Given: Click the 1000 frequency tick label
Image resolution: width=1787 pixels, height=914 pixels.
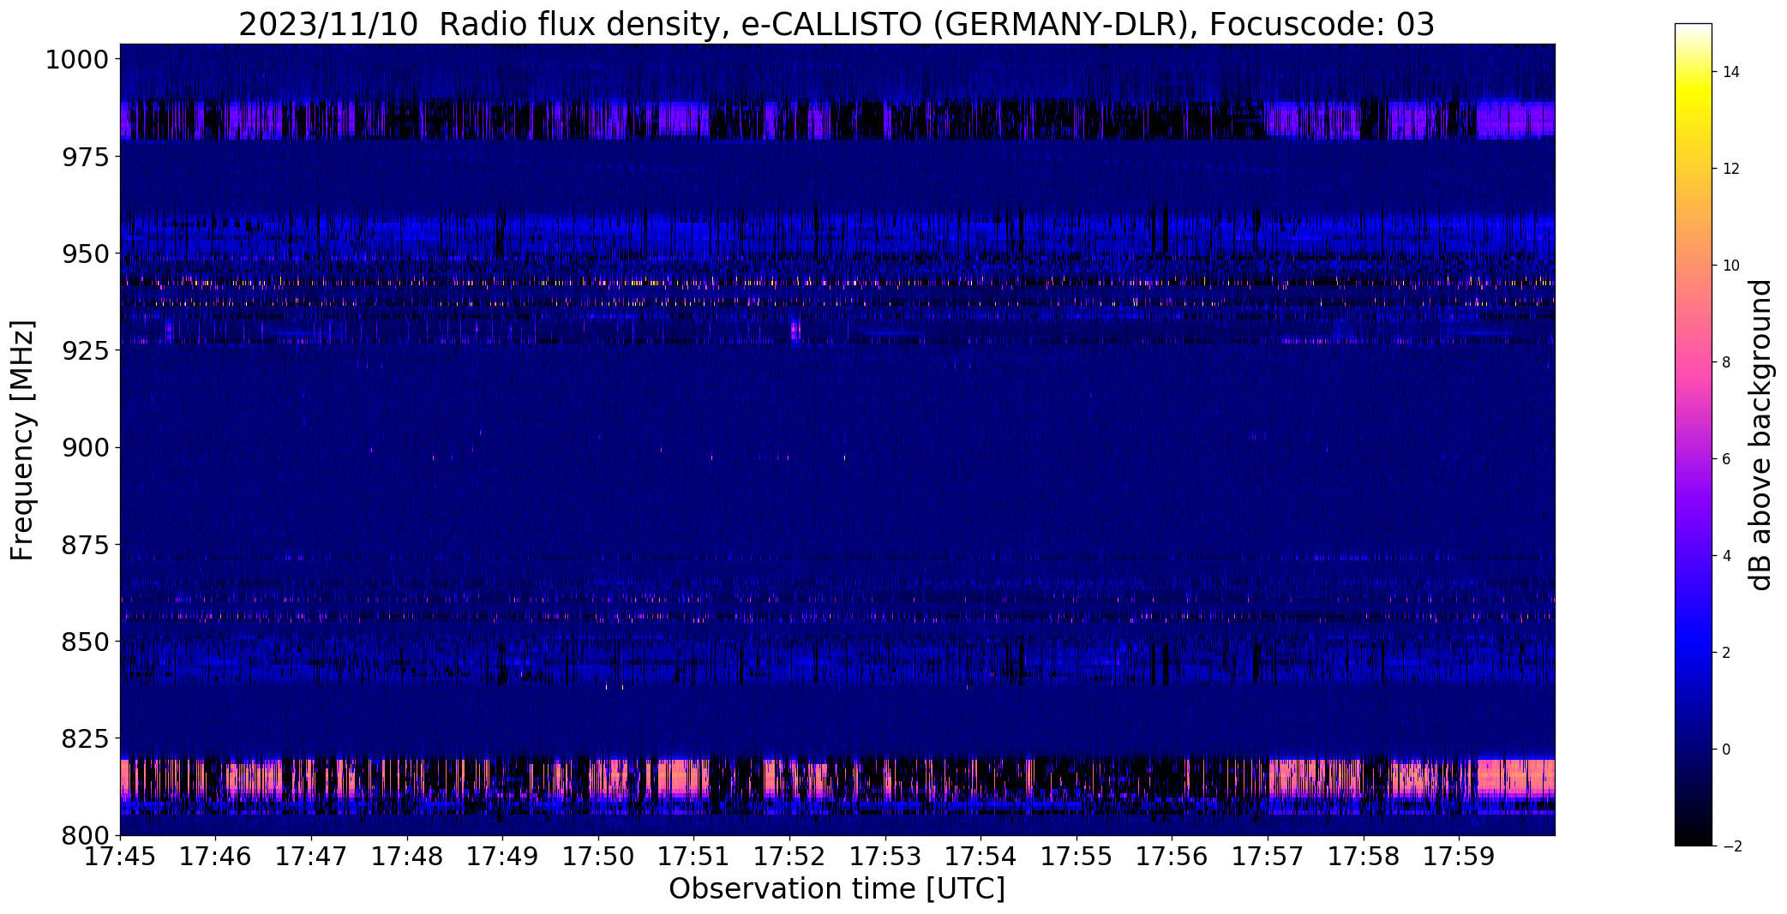Looking at the screenshot, I should [77, 60].
